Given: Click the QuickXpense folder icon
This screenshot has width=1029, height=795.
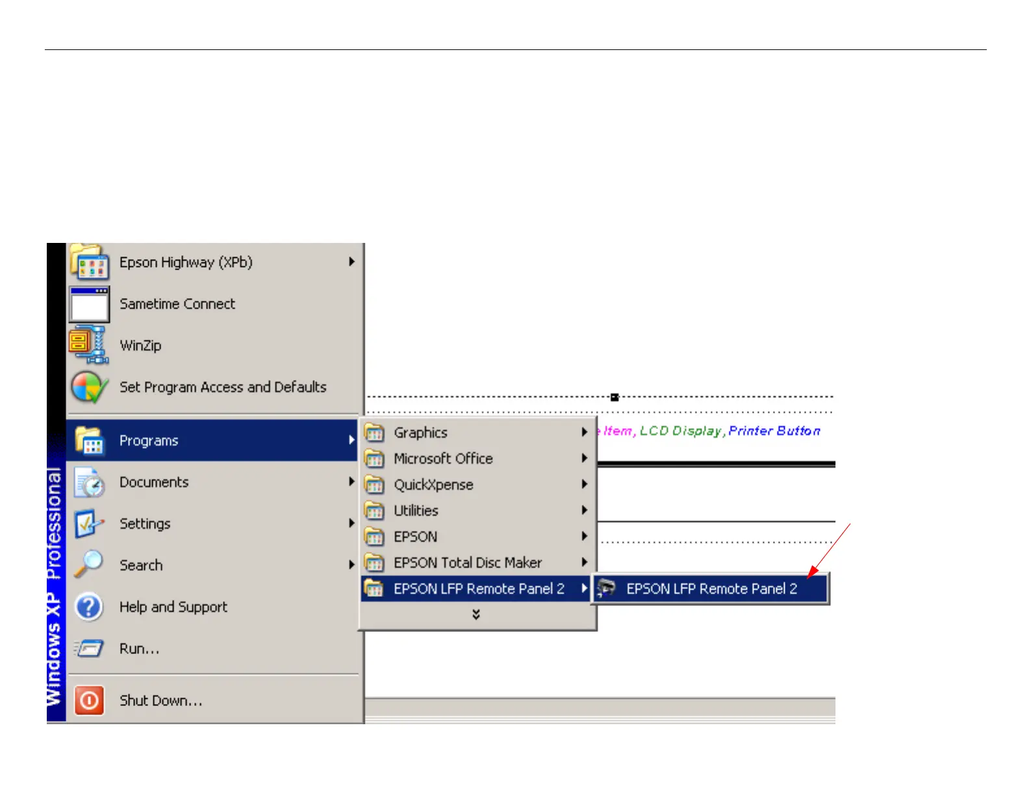Looking at the screenshot, I should click(x=374, y=485).
